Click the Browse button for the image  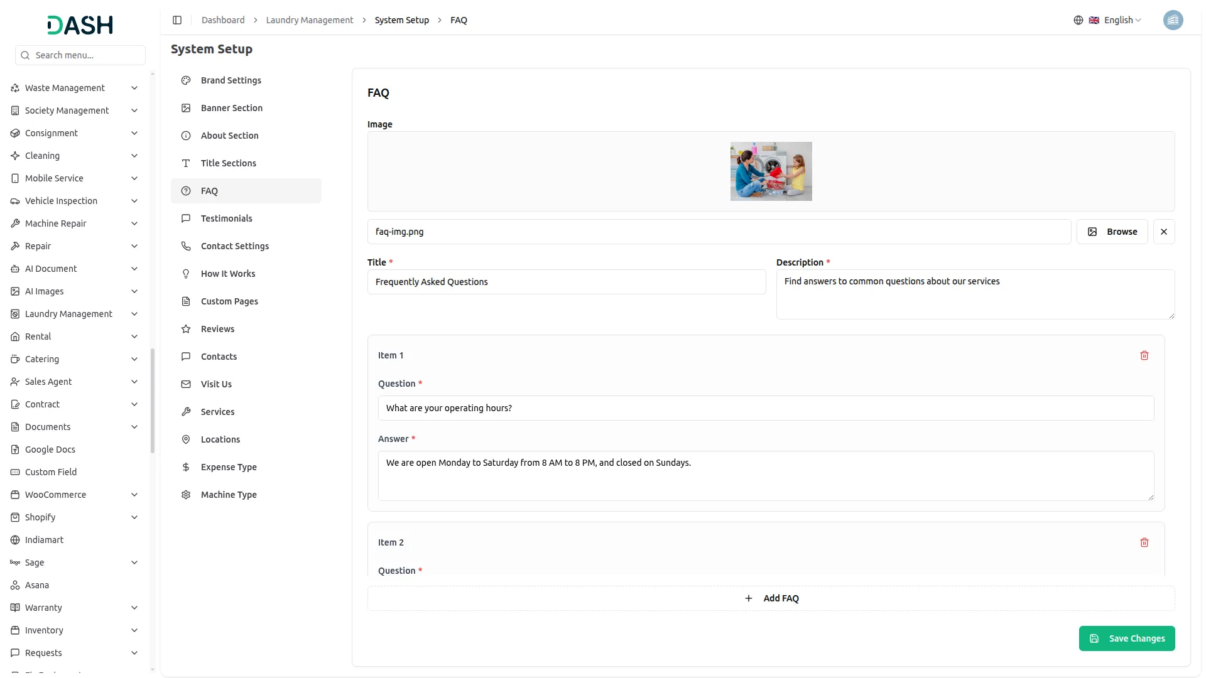pyautogui.click(x=1112, y=231)
